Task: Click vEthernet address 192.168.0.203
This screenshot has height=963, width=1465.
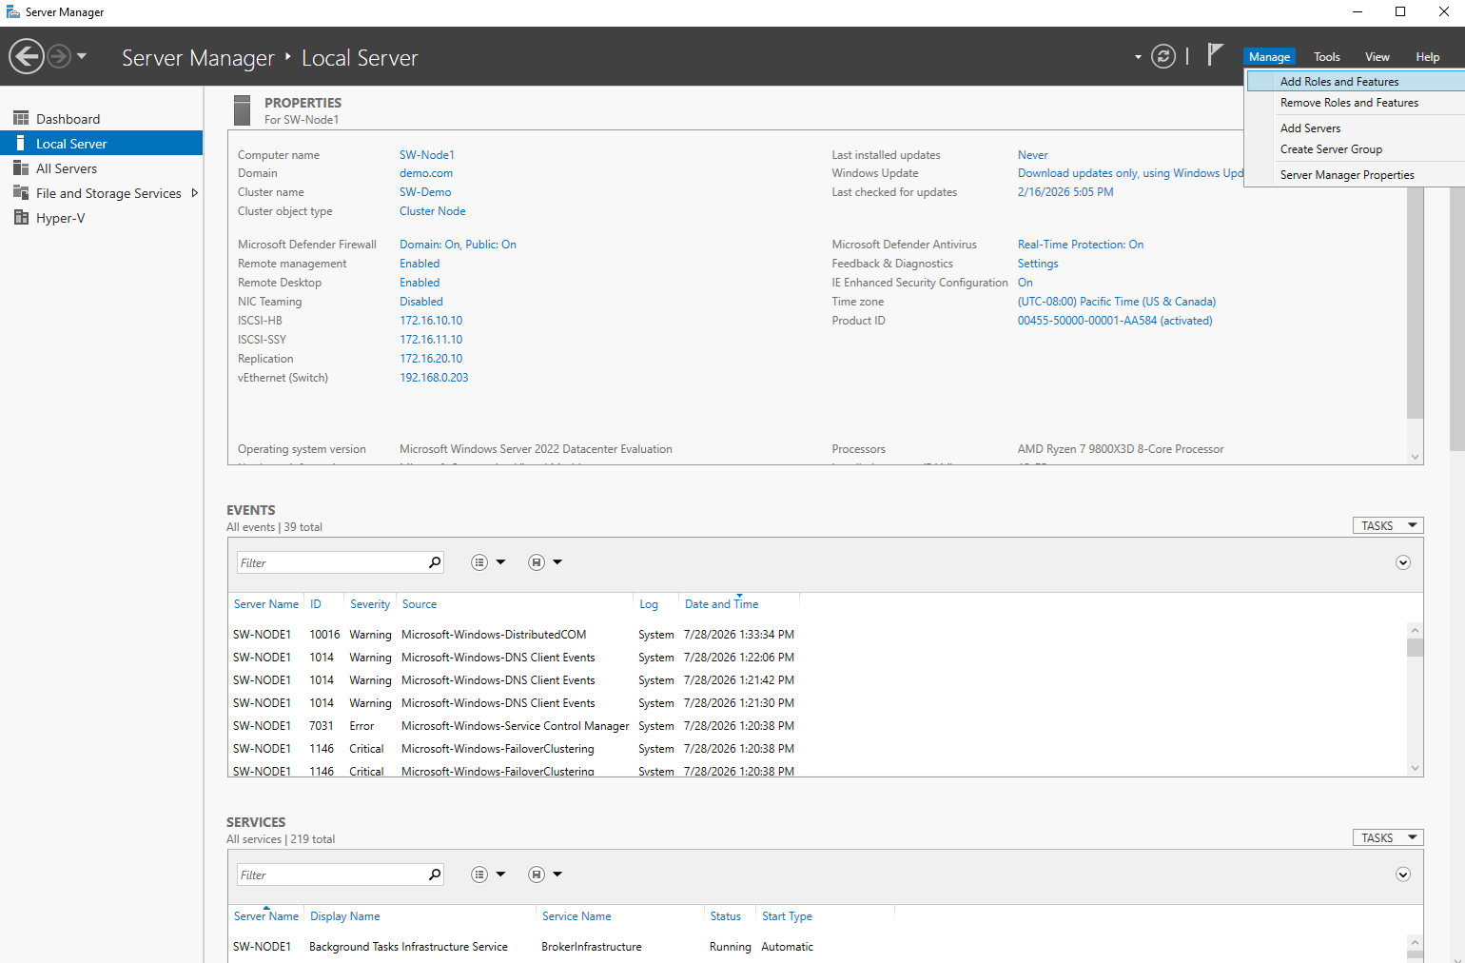Action: point(434,378)
